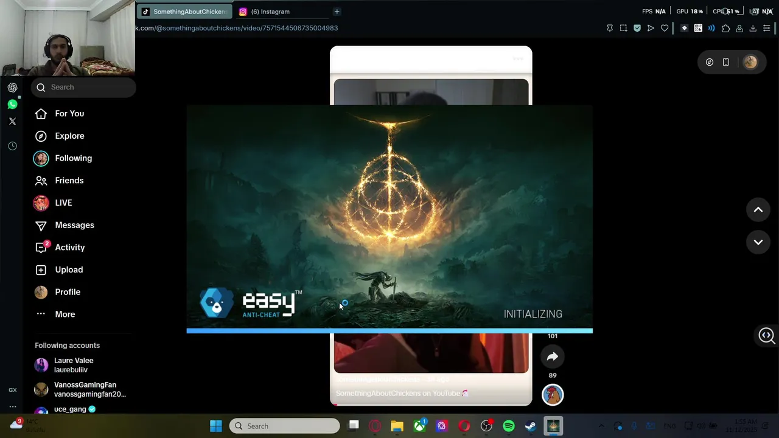
Task: Open the sidebar three-dot settings
Action: click(x=12, y=406)
